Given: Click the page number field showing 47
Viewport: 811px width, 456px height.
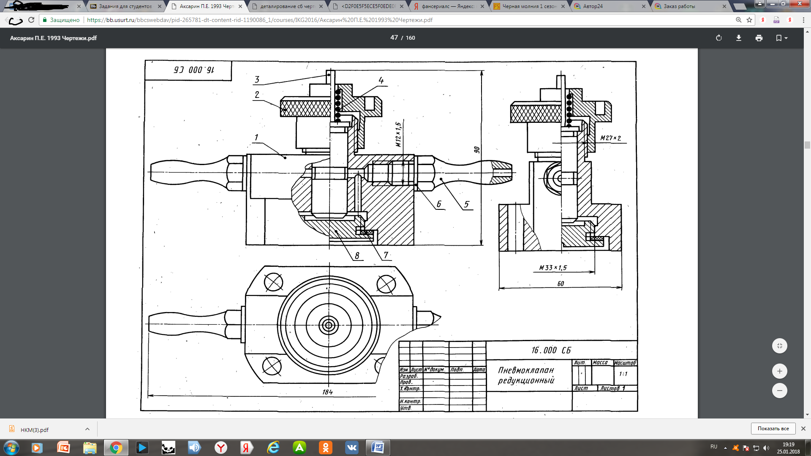Looking at the screenshot, I should point(394,38).
